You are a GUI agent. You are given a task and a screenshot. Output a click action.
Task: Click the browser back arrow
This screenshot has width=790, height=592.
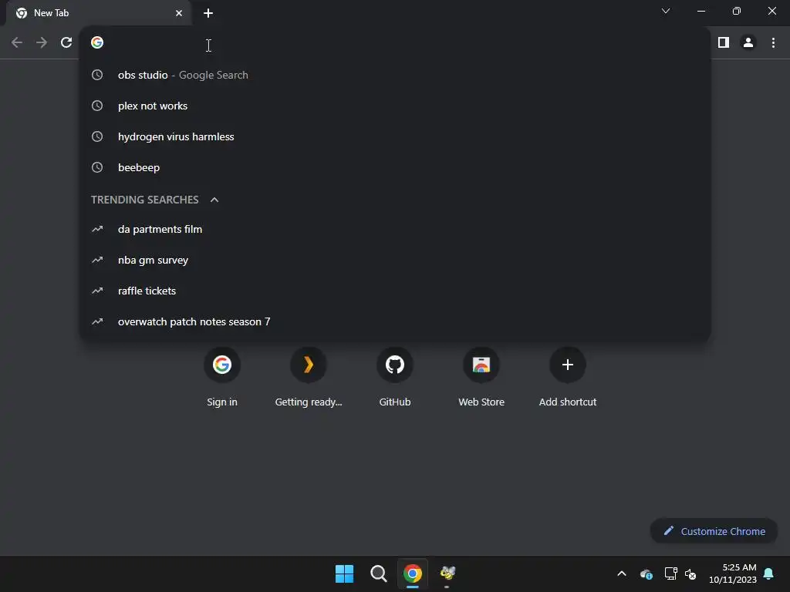coord(17,43)
